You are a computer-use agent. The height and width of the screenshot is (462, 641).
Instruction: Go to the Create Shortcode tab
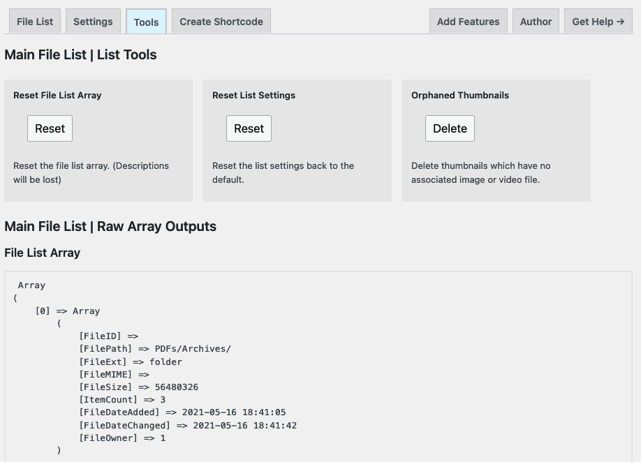tap(221, 21)
